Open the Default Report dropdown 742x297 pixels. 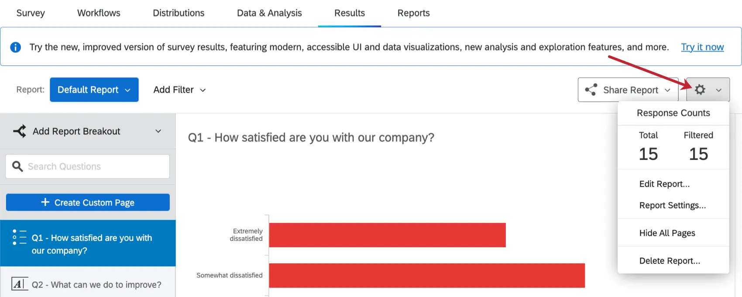94,90
